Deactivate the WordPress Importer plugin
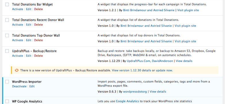 coord(19,86)
